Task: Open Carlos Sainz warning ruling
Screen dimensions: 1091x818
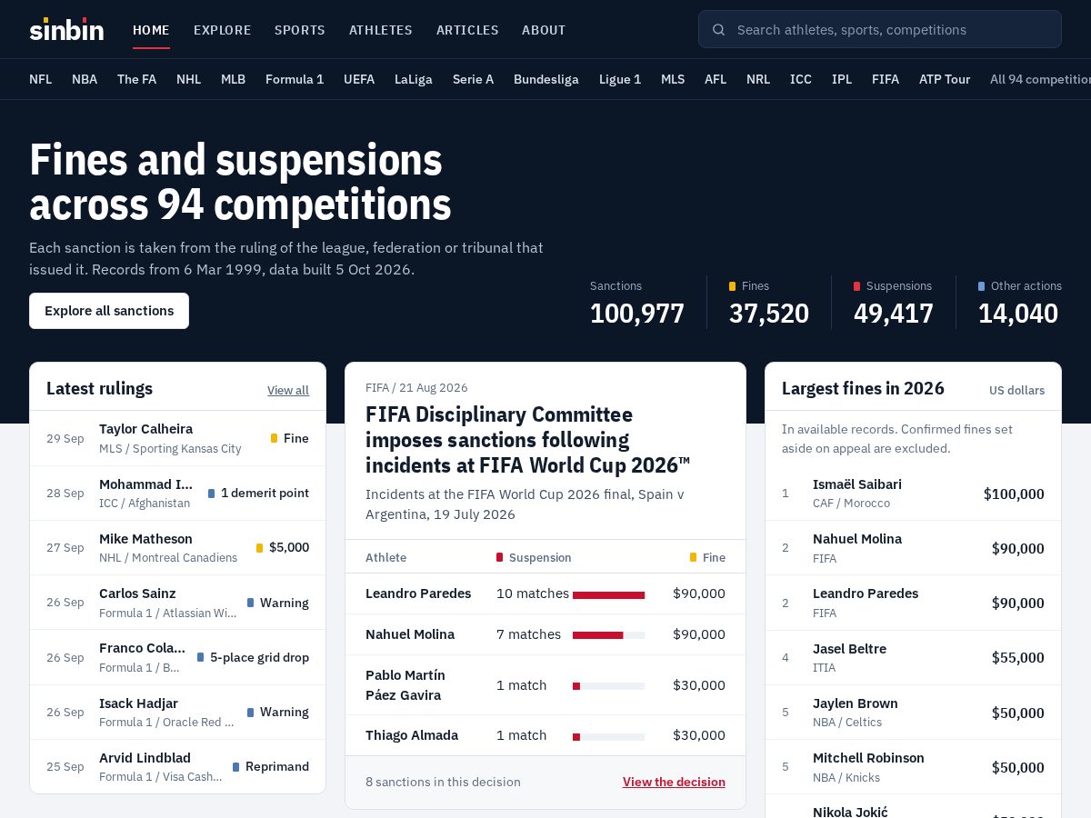Action: tap(177, 603)
